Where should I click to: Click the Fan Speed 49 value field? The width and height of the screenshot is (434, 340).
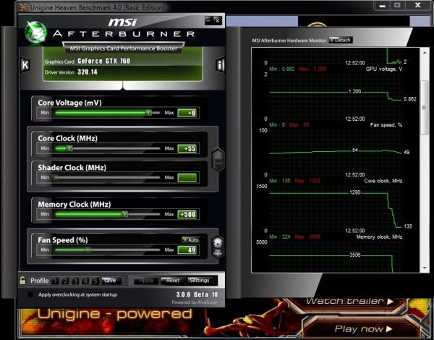(187, 250)
